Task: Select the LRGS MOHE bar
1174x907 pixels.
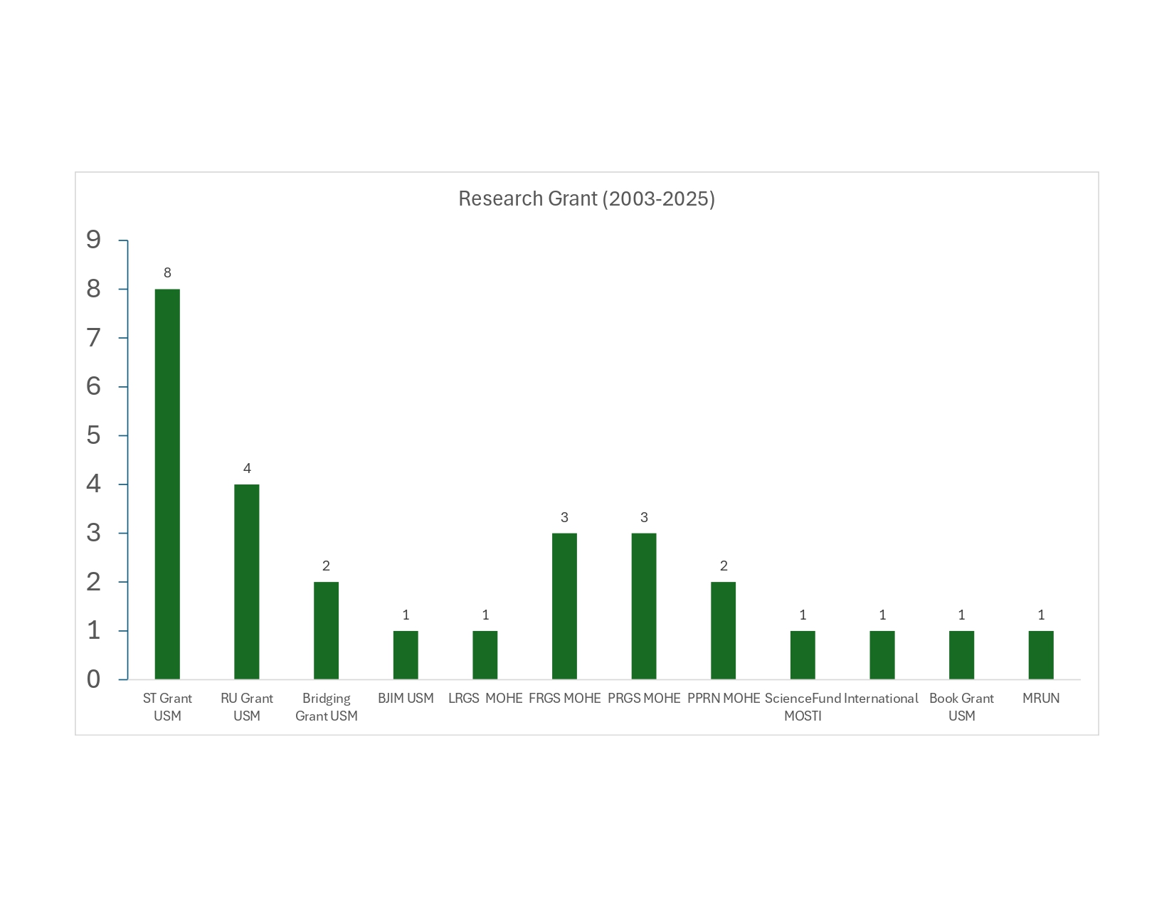Action: click(485, 655)
